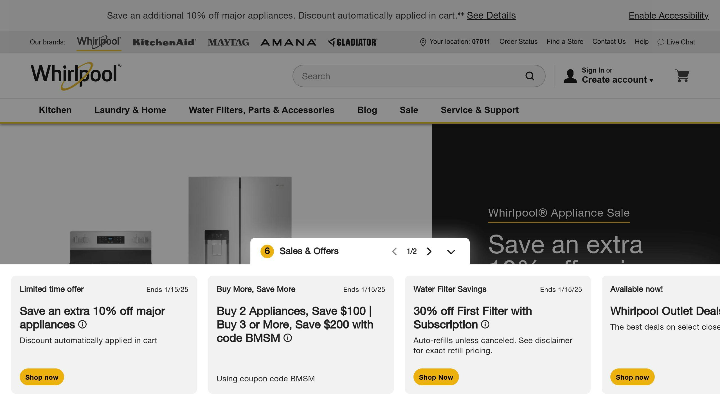Viewport: 720px width, 405px height.
Task: Click the refrigerator image in hero banner
Action: pos(240,220)
